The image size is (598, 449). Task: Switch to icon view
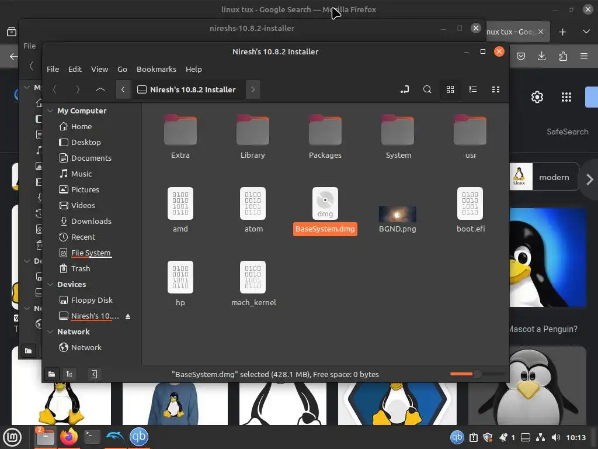coord(450,89)
